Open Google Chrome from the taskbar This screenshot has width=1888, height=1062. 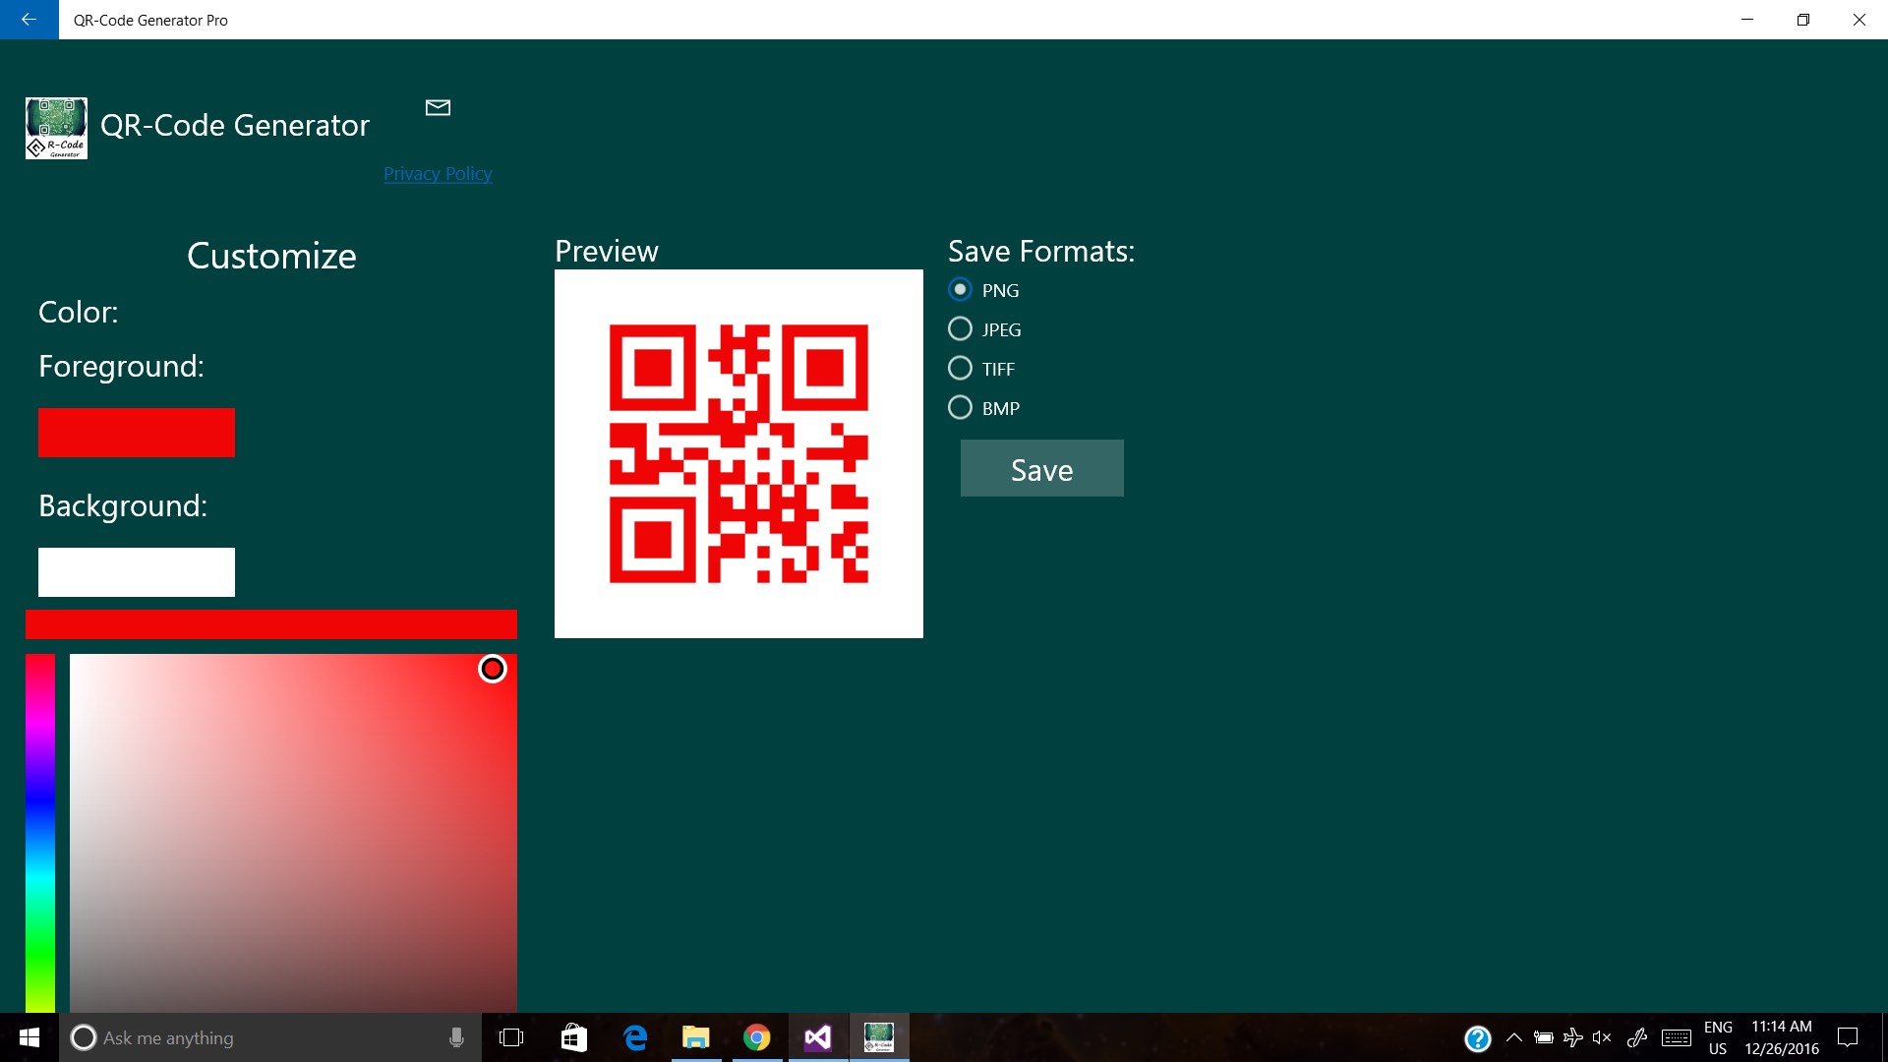756,1037
